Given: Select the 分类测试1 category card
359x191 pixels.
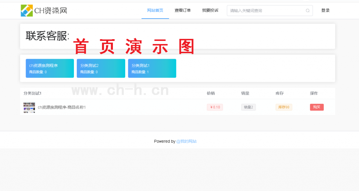Looking at the screenshot, I should click(x=152, y=68).
